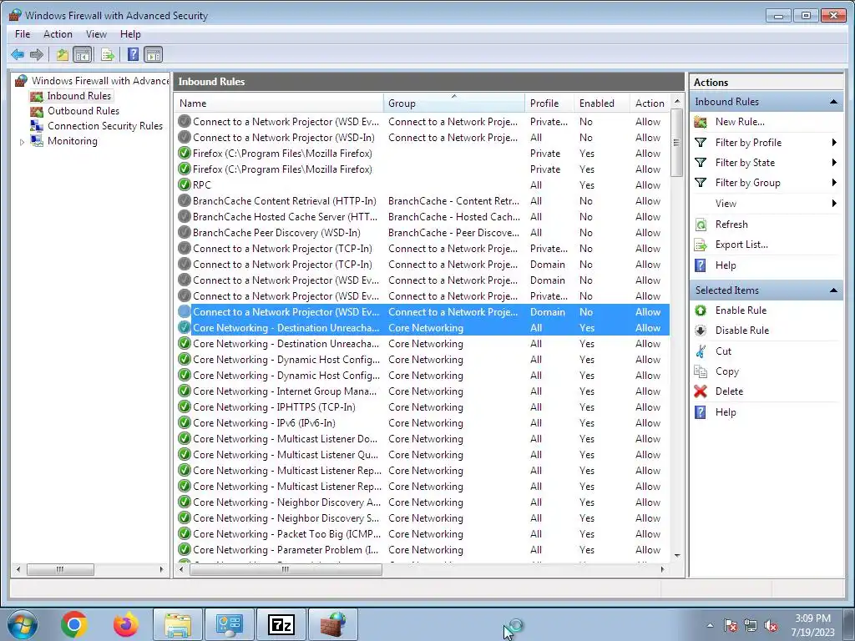The height and width of the screenshot is (641, 855).
Task: Click the red X Delete icon
Action: pos(701,391)
